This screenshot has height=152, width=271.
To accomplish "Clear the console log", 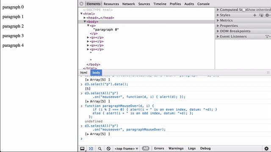I will pos(108,149).
